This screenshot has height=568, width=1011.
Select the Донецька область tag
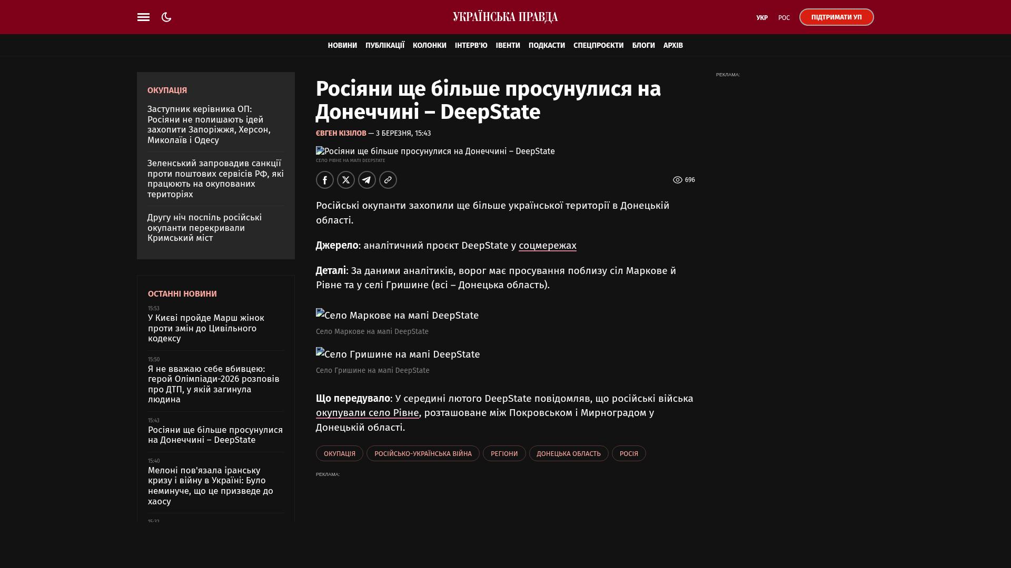tap(568, 453)
